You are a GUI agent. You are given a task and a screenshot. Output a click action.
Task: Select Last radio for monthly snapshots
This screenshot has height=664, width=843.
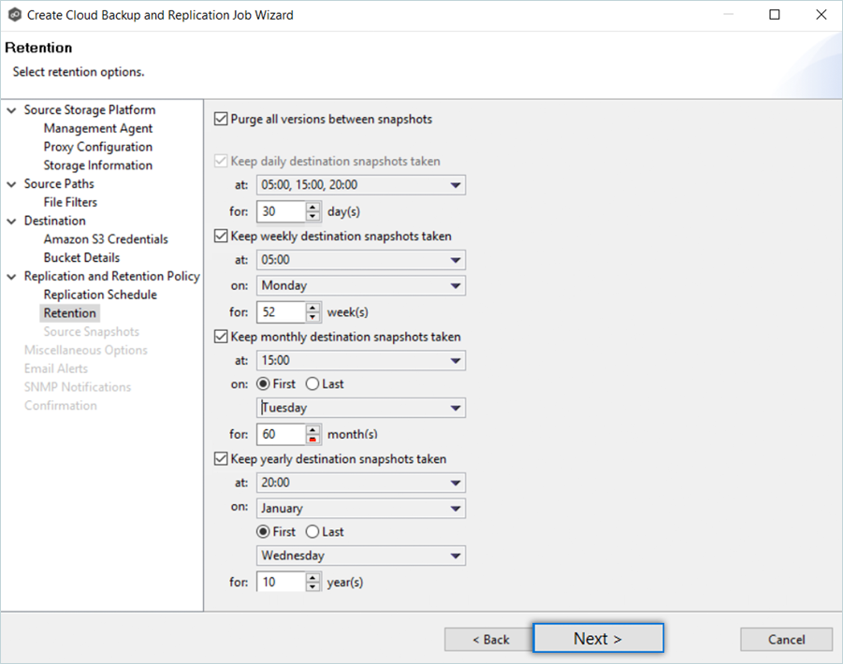[312, 384]
